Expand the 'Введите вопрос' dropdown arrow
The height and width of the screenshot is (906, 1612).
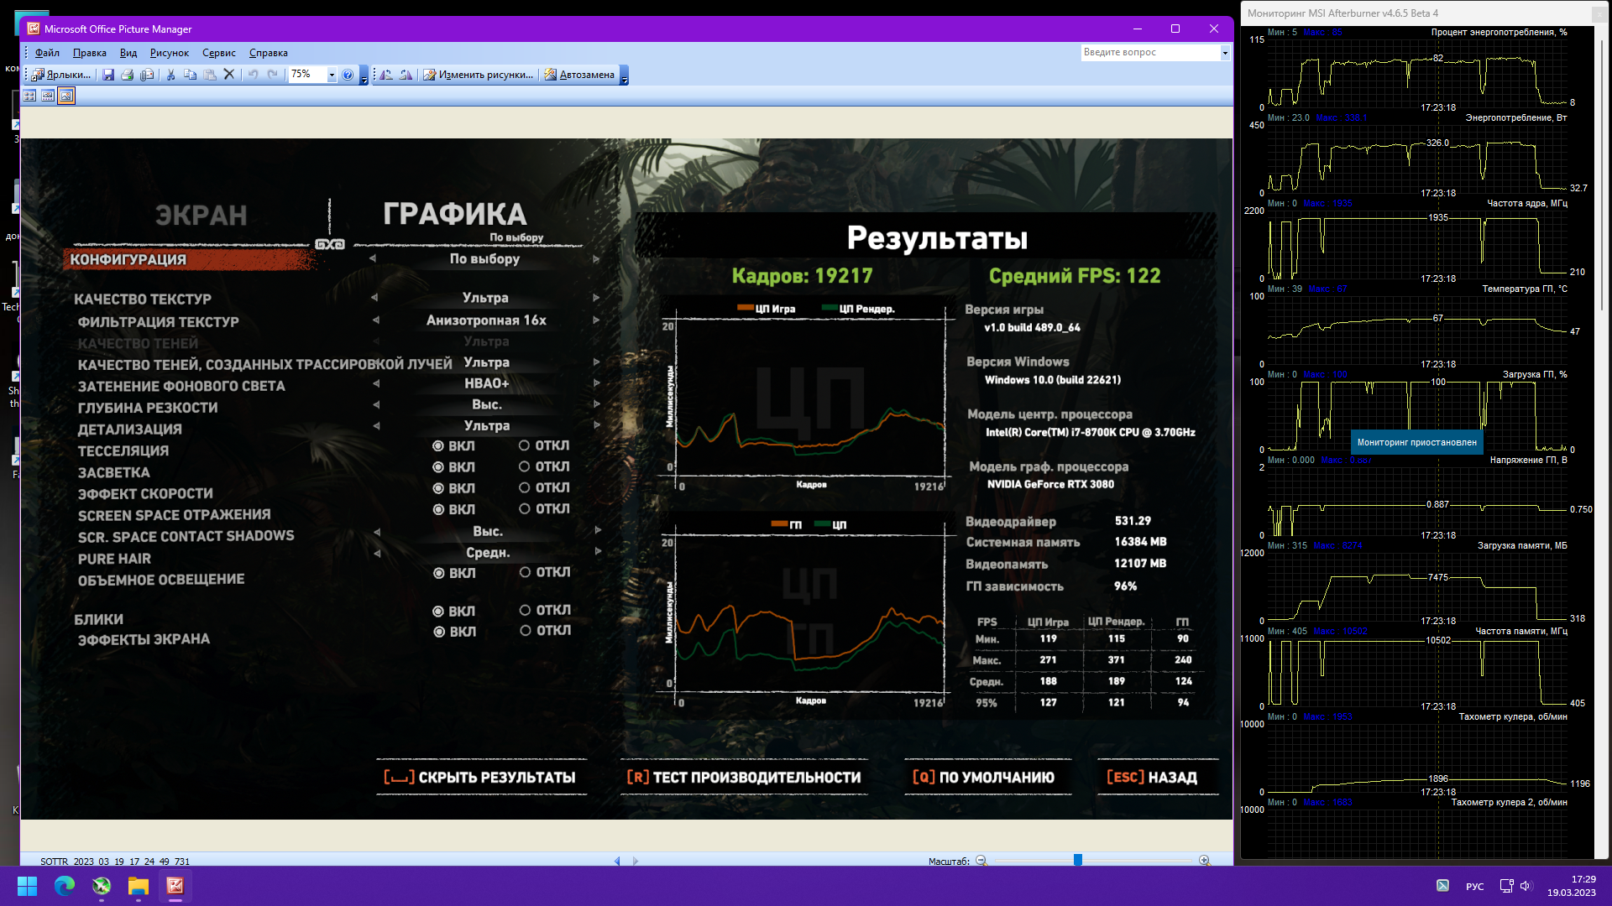(x=1225, y=53)
